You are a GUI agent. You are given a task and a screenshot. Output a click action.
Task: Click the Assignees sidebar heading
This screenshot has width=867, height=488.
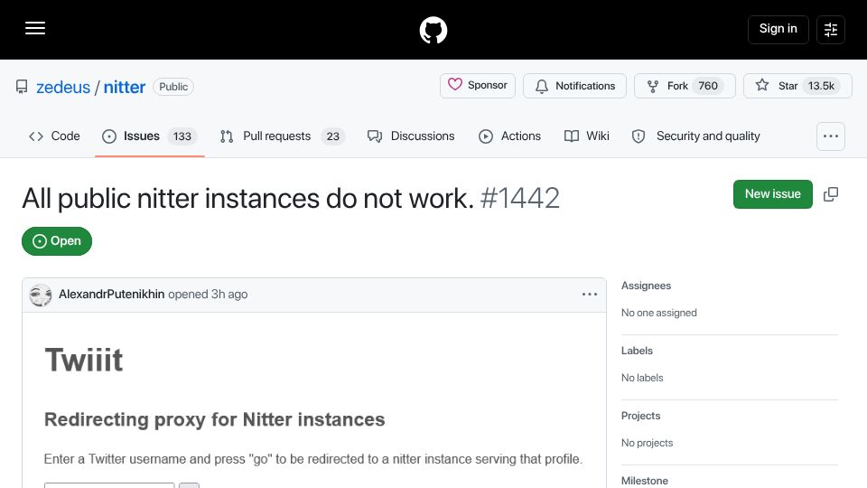coord(646,286)
